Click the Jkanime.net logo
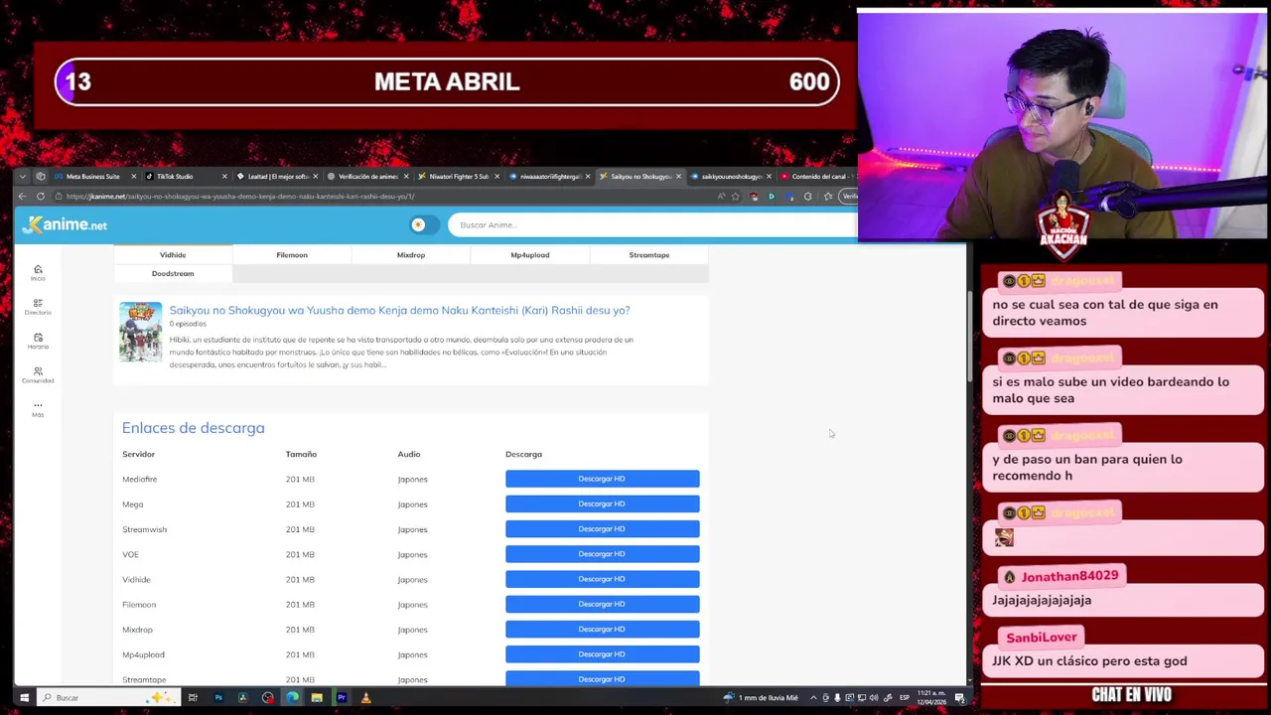The height and width of the screenshot is (715, 1271). [65, 224]
